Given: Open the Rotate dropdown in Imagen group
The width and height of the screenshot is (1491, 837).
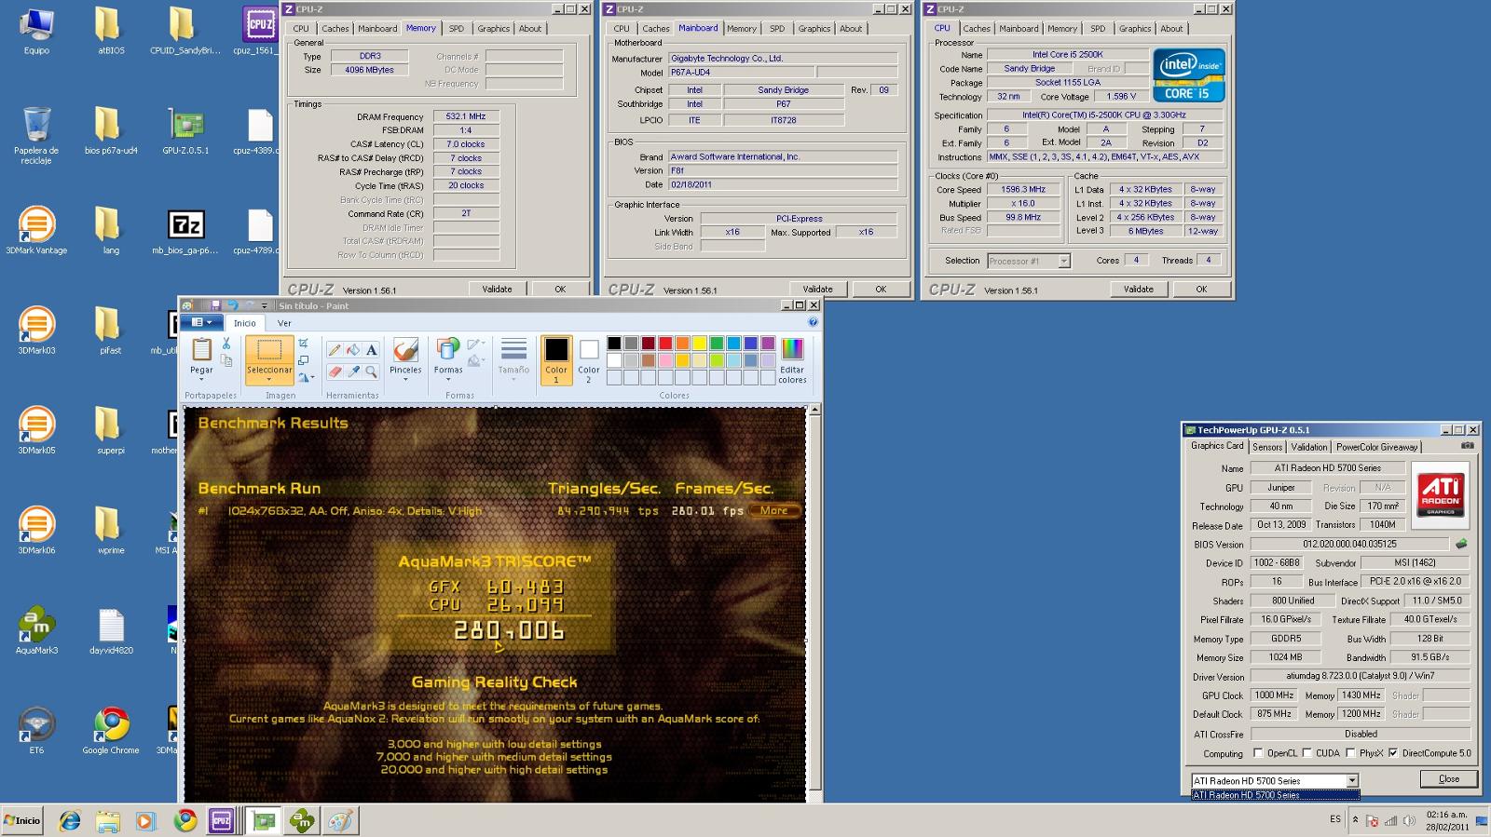Looking at the screenshot, I should coord(306,377).
